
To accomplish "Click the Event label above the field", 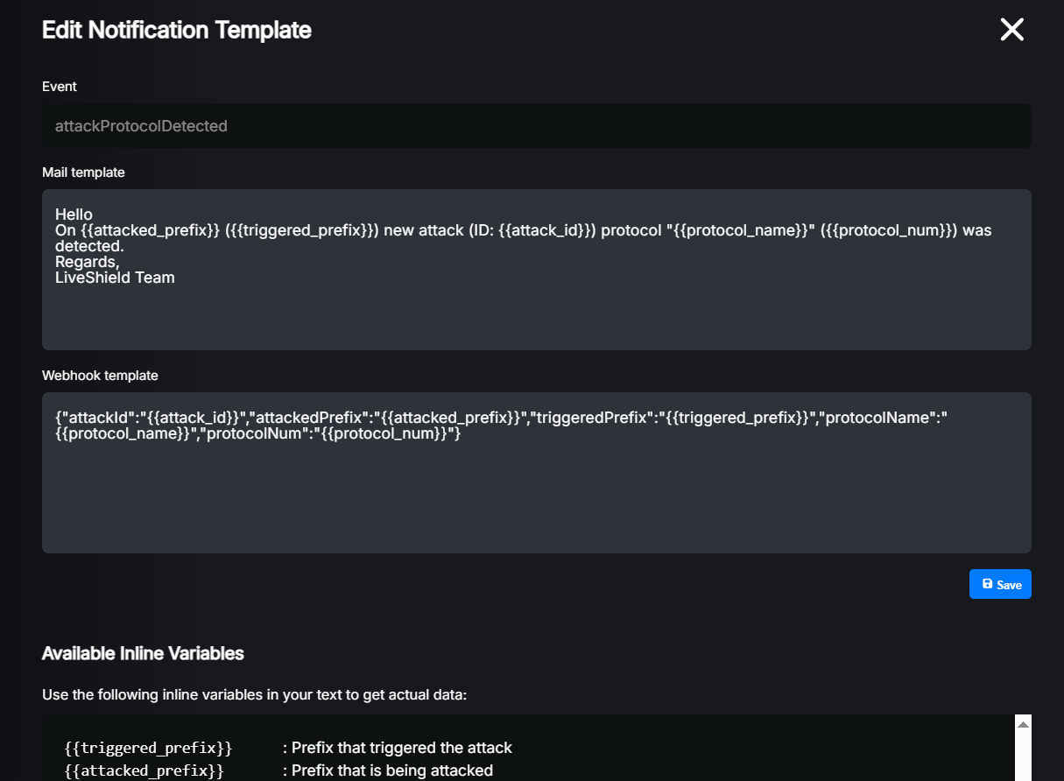I will pos(59,86).
